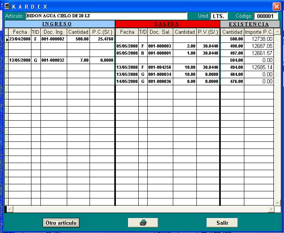Click the vertical scrollbar down arrow

coord(277,203)
